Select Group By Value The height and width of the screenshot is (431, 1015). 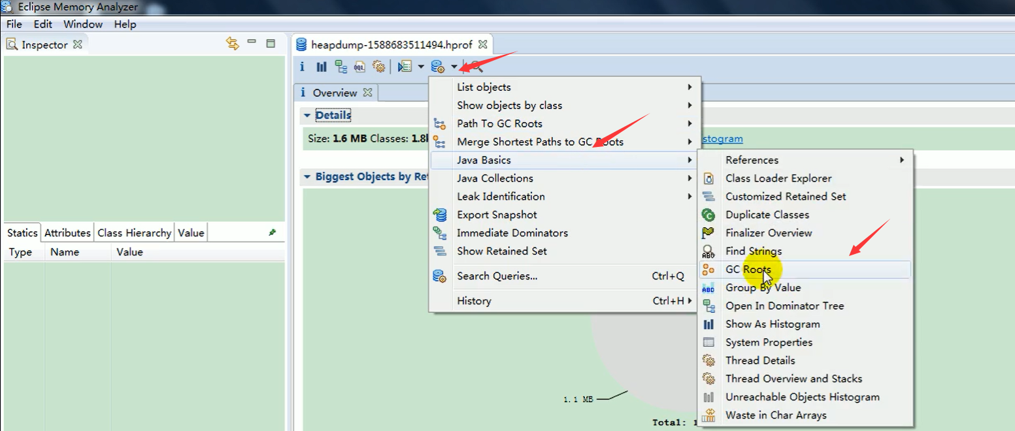tap(805, 288)
